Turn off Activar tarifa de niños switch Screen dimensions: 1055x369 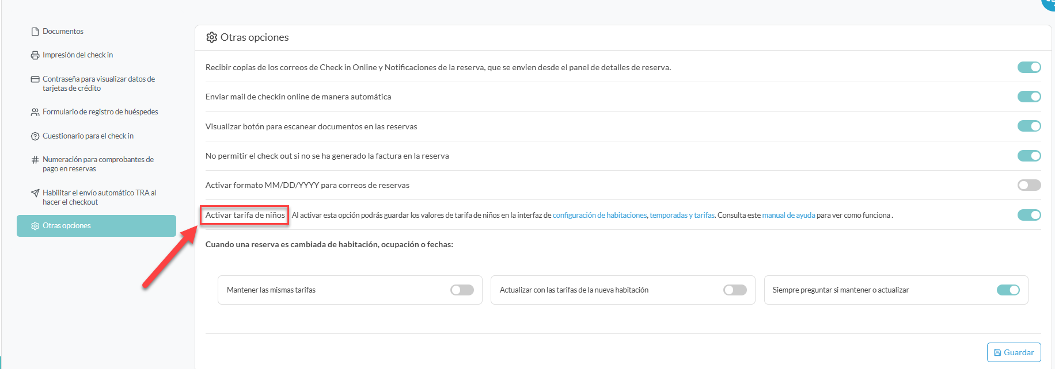(1029, 215)
